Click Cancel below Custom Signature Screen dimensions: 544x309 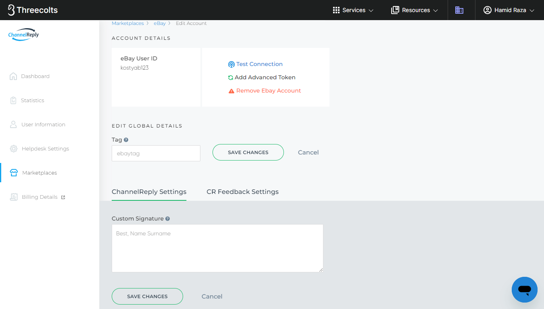(212, 297)
